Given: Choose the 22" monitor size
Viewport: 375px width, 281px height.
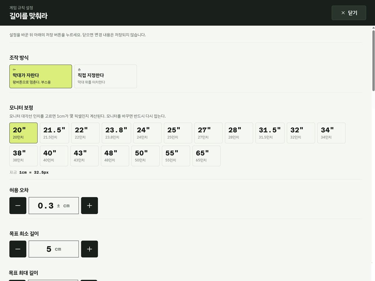Looking at the screenshot, I should 85,133.
